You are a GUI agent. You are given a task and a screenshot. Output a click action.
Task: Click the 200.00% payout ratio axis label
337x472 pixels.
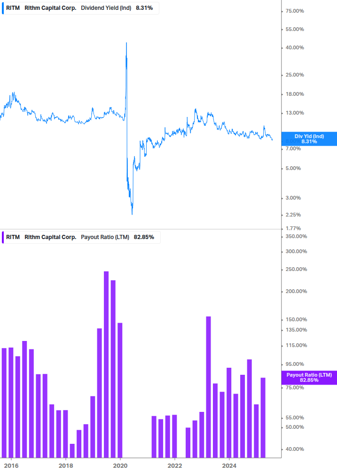296,291
